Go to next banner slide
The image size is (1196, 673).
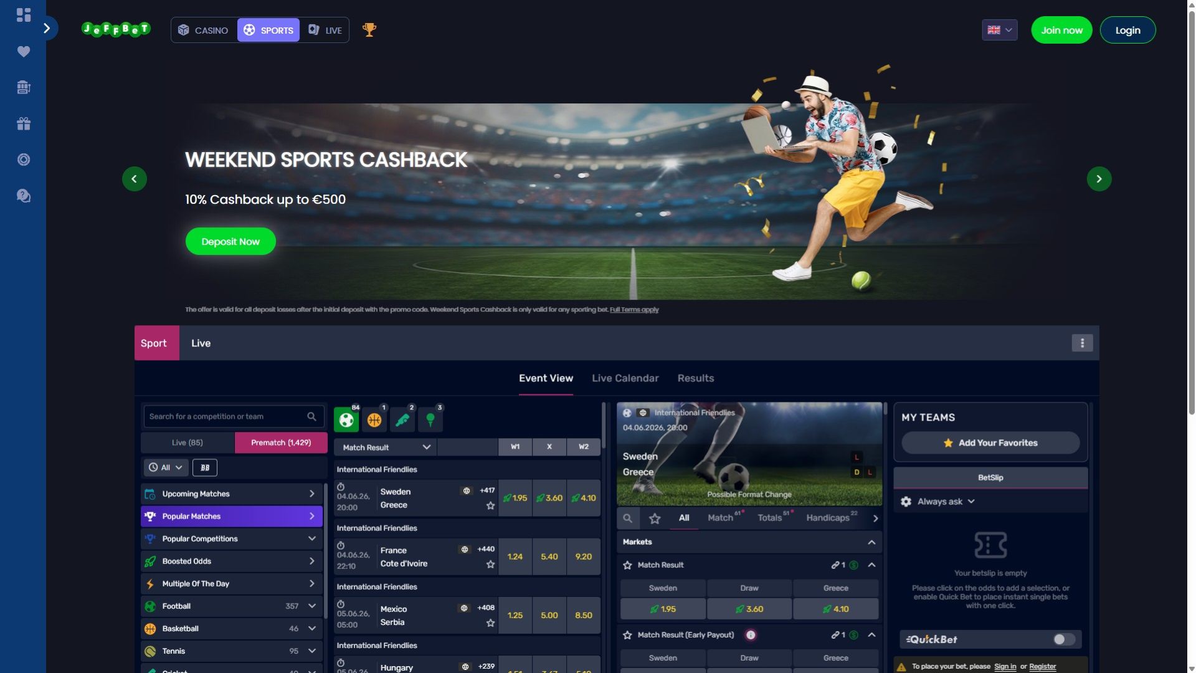(x=1099, y=179)
